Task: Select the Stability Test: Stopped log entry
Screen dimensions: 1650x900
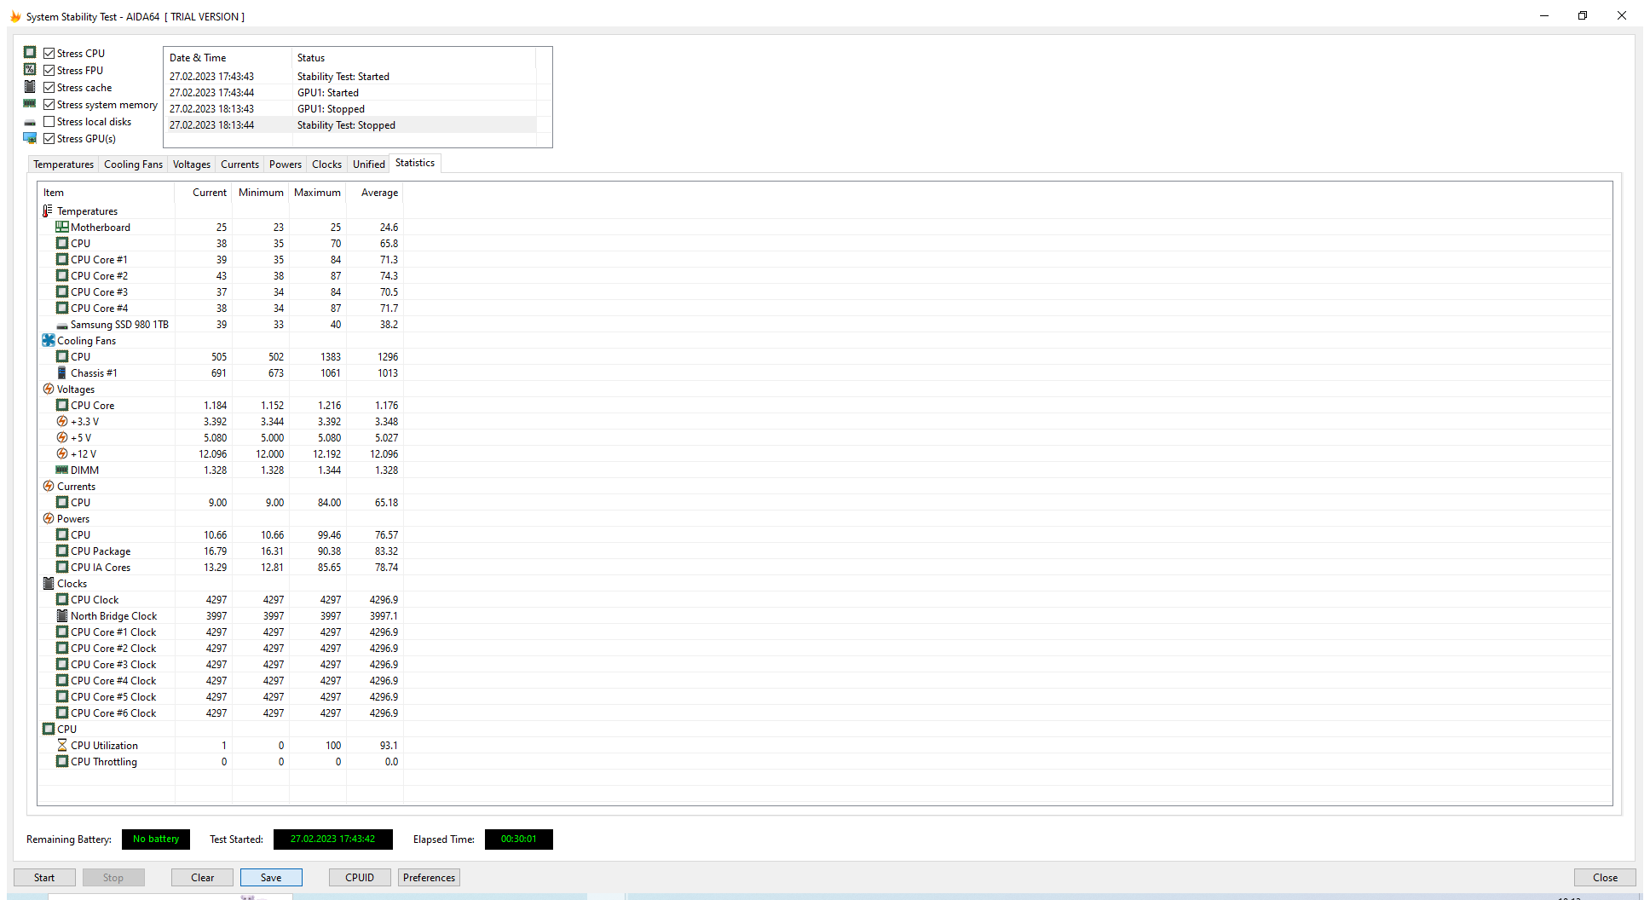Action: (346, 125)
